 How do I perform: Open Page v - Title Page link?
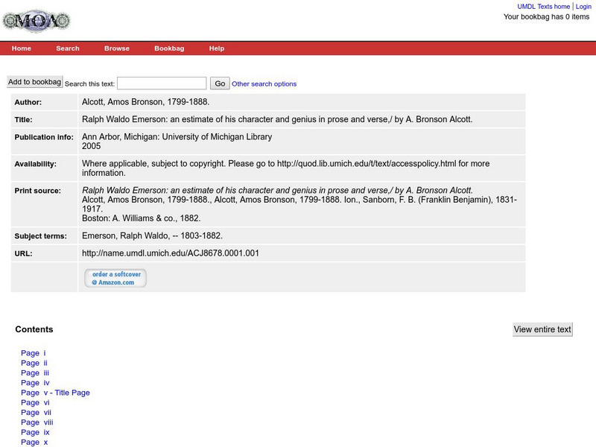tap(55, 393)
